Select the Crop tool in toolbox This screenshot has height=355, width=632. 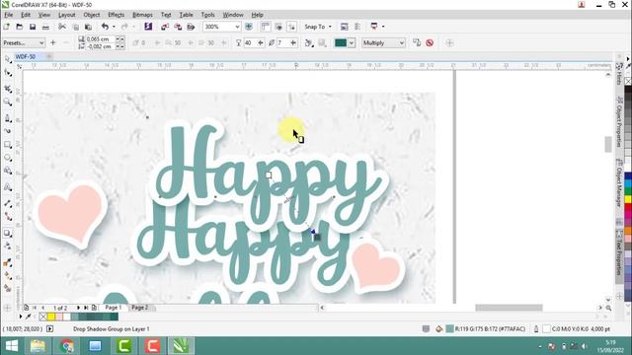tap(7, 89)
